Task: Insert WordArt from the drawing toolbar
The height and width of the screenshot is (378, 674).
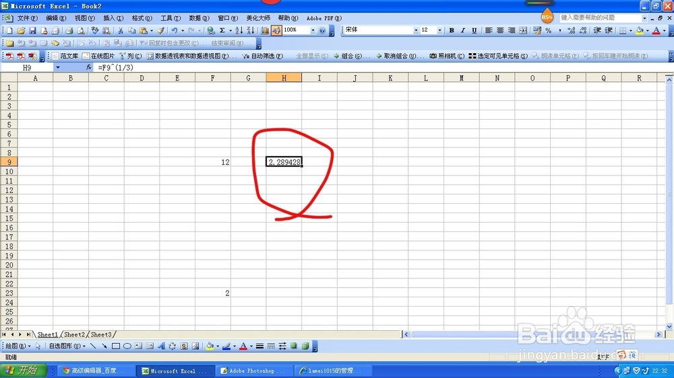Action: click(161, 346)
